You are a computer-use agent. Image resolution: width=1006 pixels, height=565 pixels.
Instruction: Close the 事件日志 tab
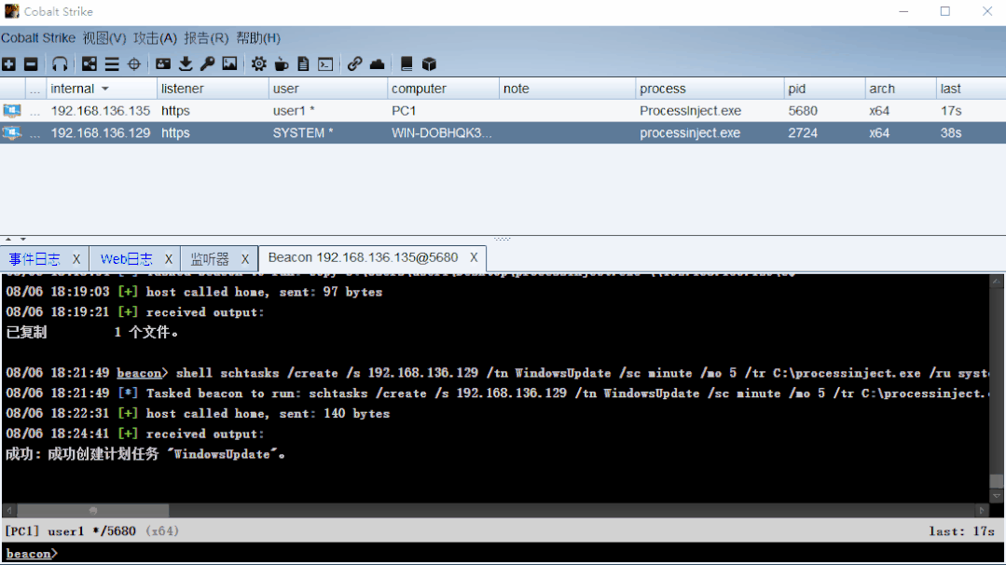(x=76, y=259)
